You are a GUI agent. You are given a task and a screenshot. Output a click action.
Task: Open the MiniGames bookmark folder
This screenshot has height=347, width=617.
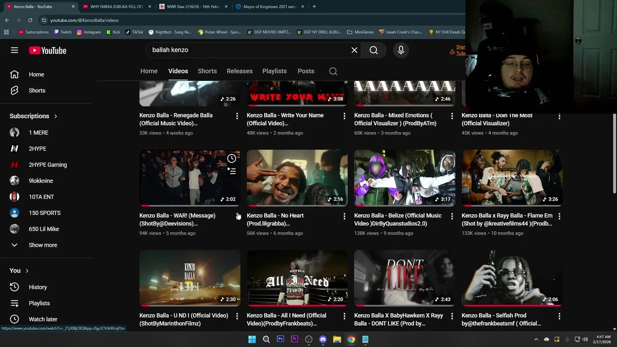pos(360,32)
